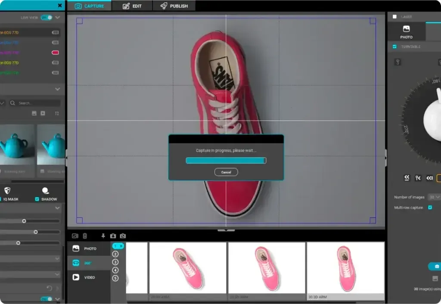Toggle the Live View switch

click(x=47, y=18)
